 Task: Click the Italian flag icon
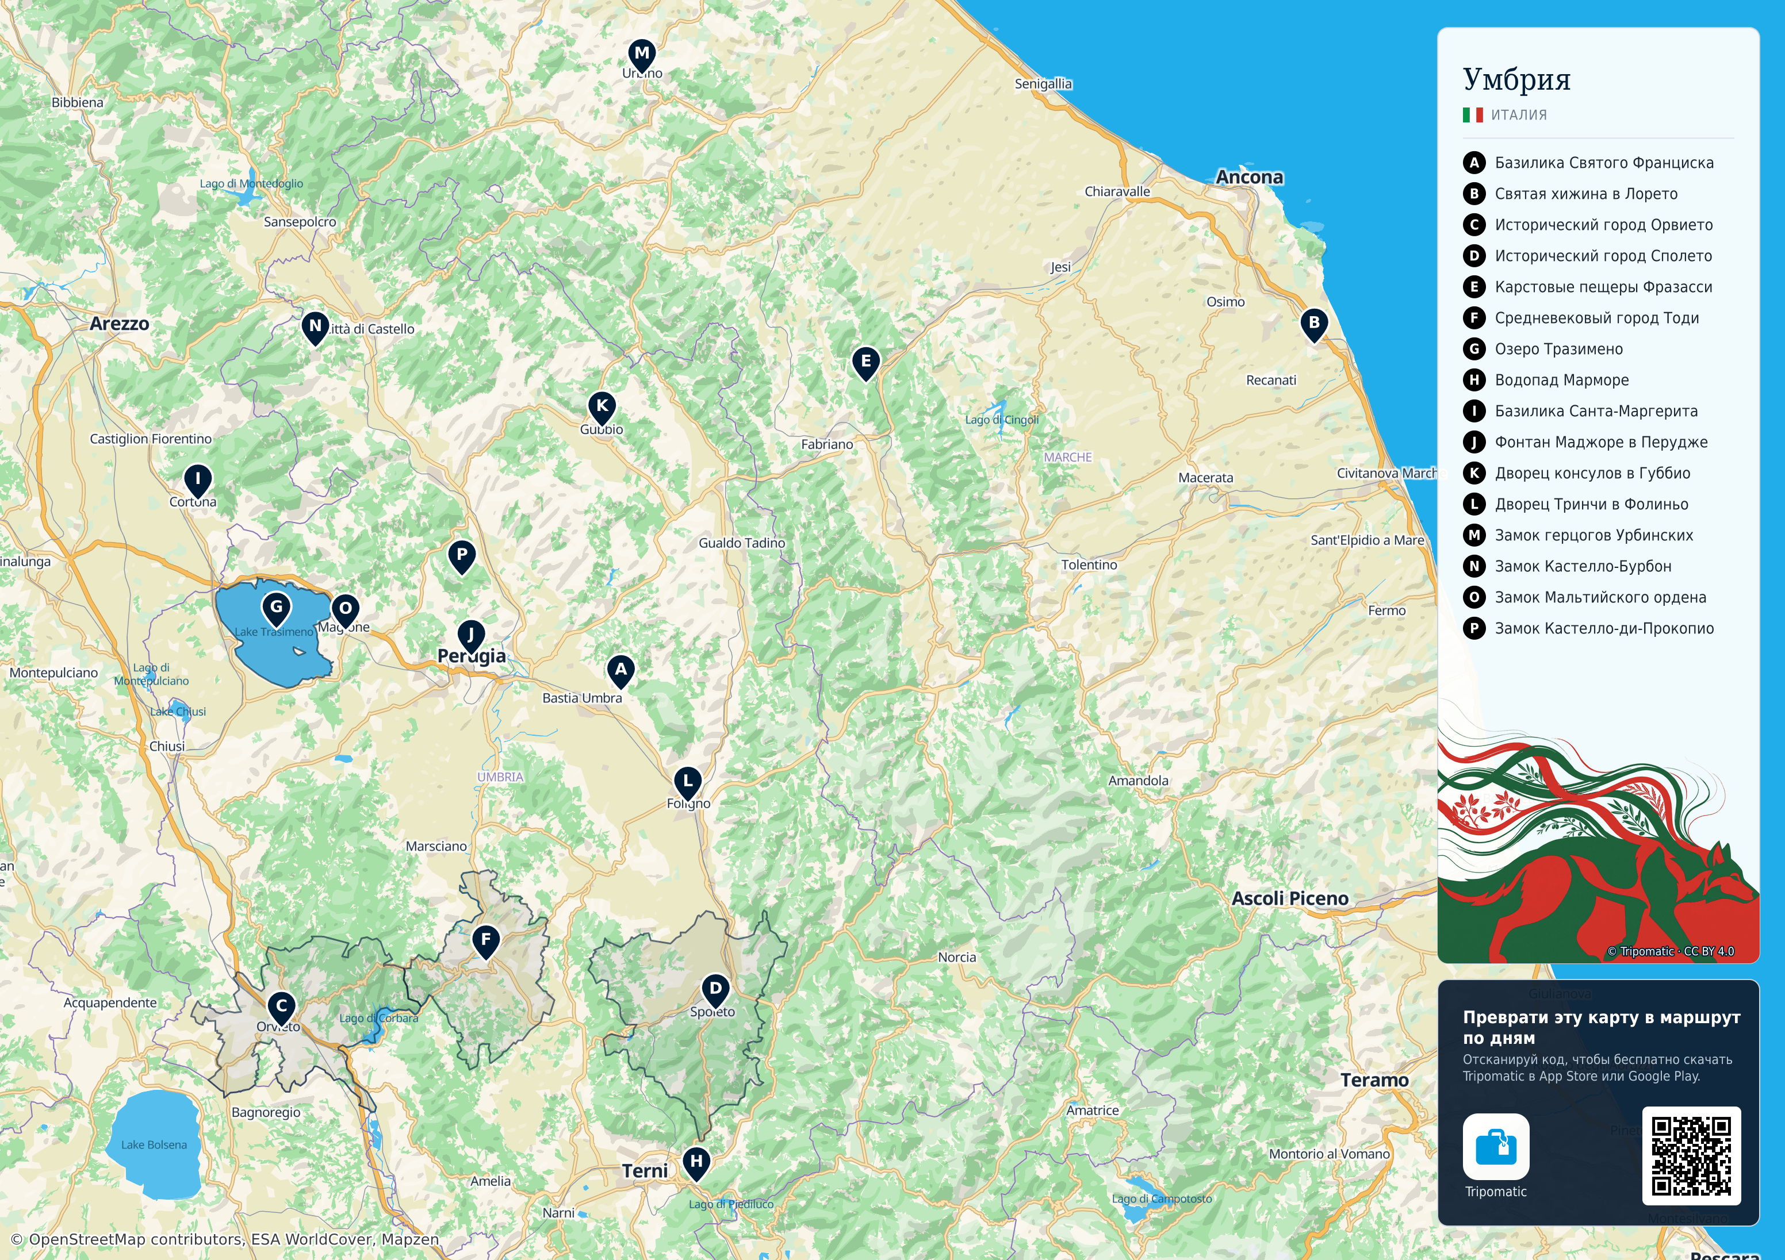1473,115
